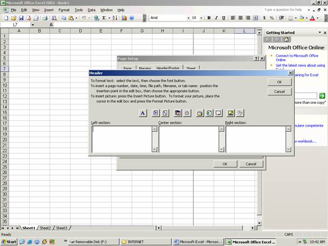This screenshot has width=328, height=246.
Task: Open the Data menu
Action: 91,10
